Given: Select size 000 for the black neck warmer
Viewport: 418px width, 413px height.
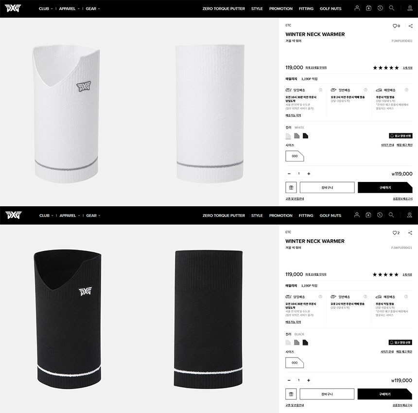Looking at the screenshot, I should [295, 363].
